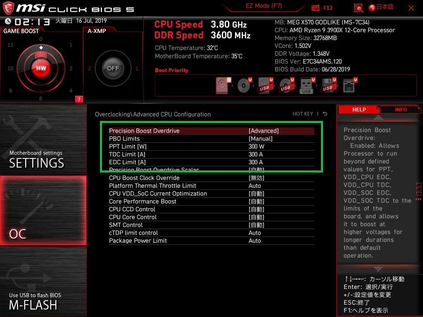The width and height of the screenshot is (423, 317).
Task: Click the A-XMP header label
Action: click(97, 31)
